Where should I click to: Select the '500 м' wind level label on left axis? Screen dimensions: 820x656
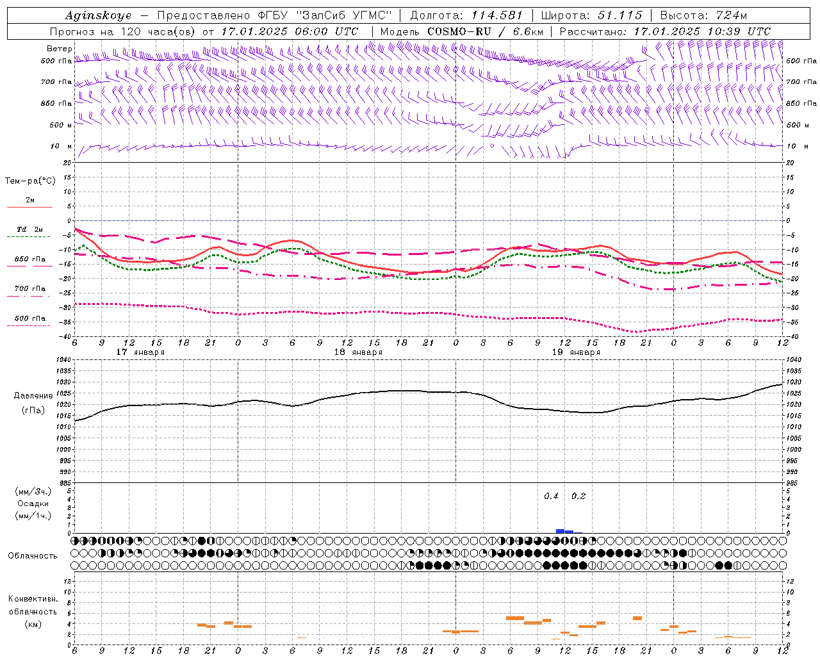pos(61,125)
